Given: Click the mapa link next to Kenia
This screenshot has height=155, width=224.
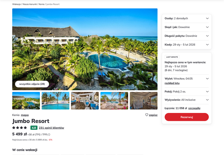Looking at the screenshot, I should (25, 115).
